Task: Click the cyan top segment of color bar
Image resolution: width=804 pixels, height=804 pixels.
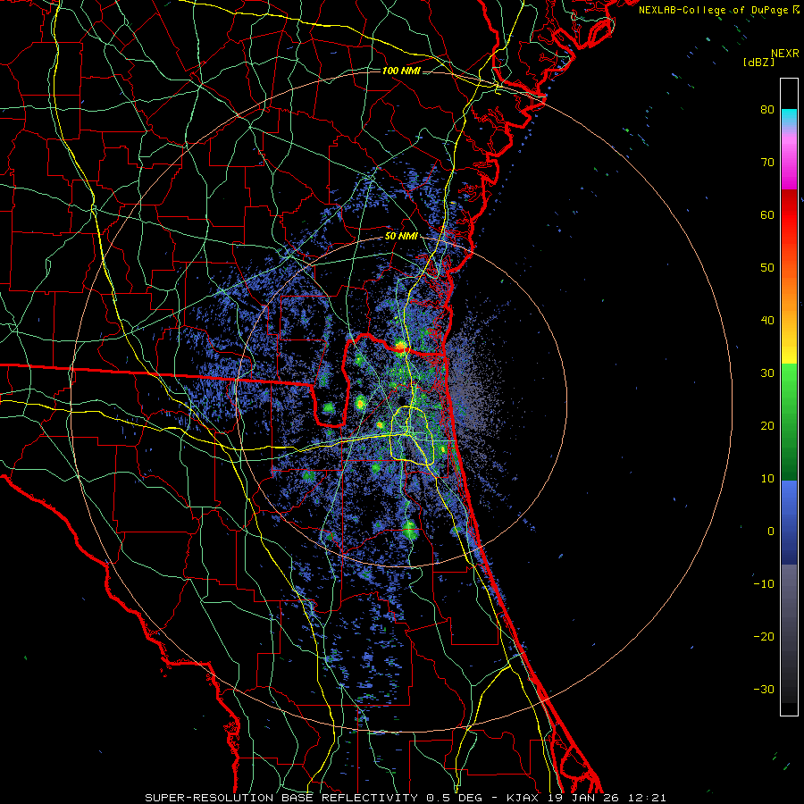Action: [x=789, y=118]
